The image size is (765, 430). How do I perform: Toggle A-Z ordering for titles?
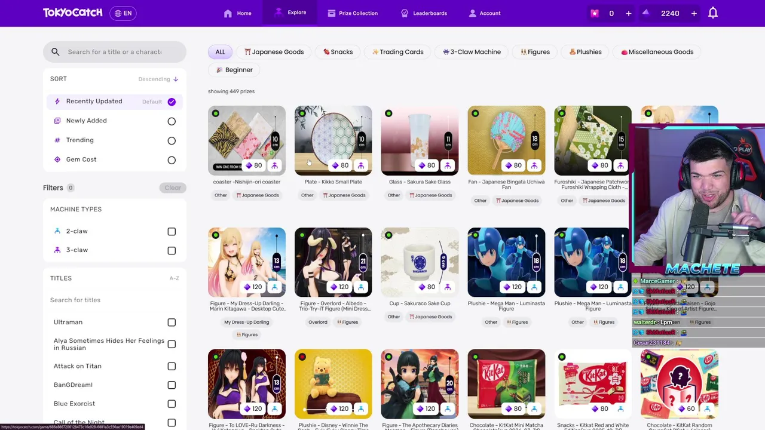pyautogui.click(x=174, y=278)
